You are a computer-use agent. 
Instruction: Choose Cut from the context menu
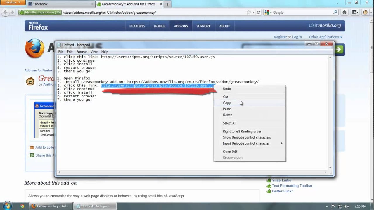(x=250, y=97)
